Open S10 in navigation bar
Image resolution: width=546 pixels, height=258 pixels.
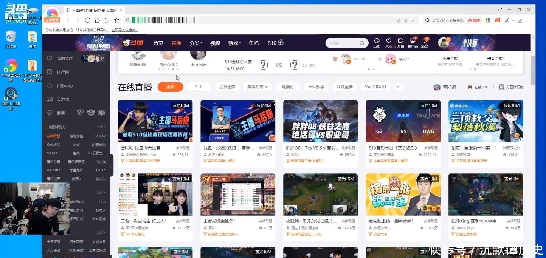276,43
